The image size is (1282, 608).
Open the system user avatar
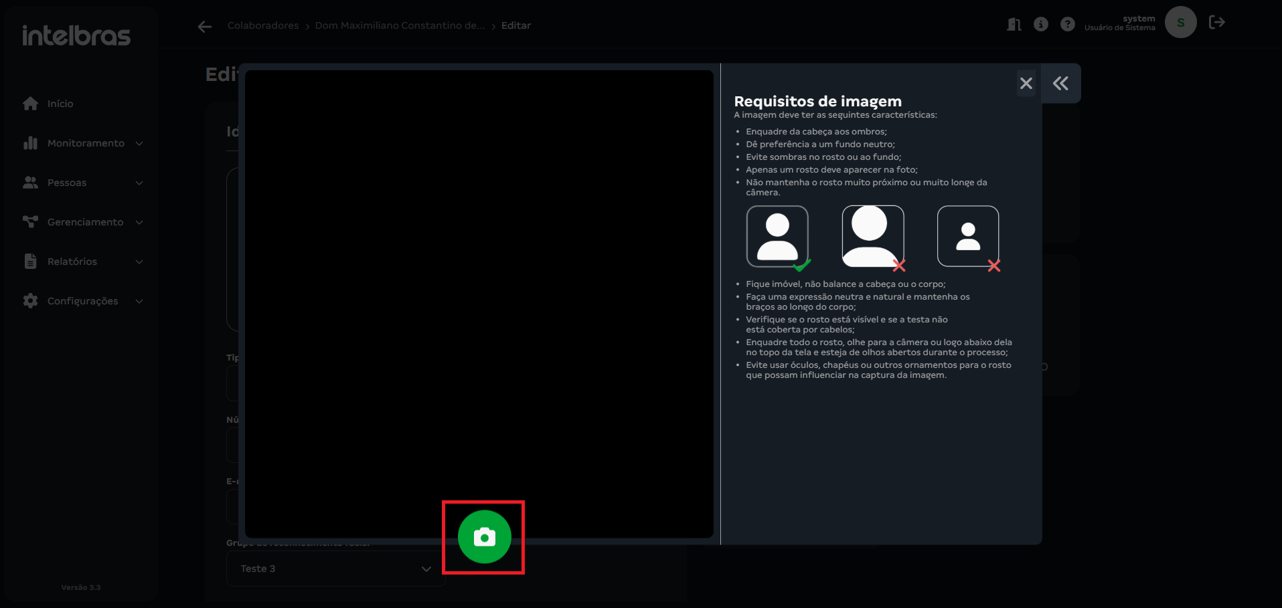[x=1180, y=23]
